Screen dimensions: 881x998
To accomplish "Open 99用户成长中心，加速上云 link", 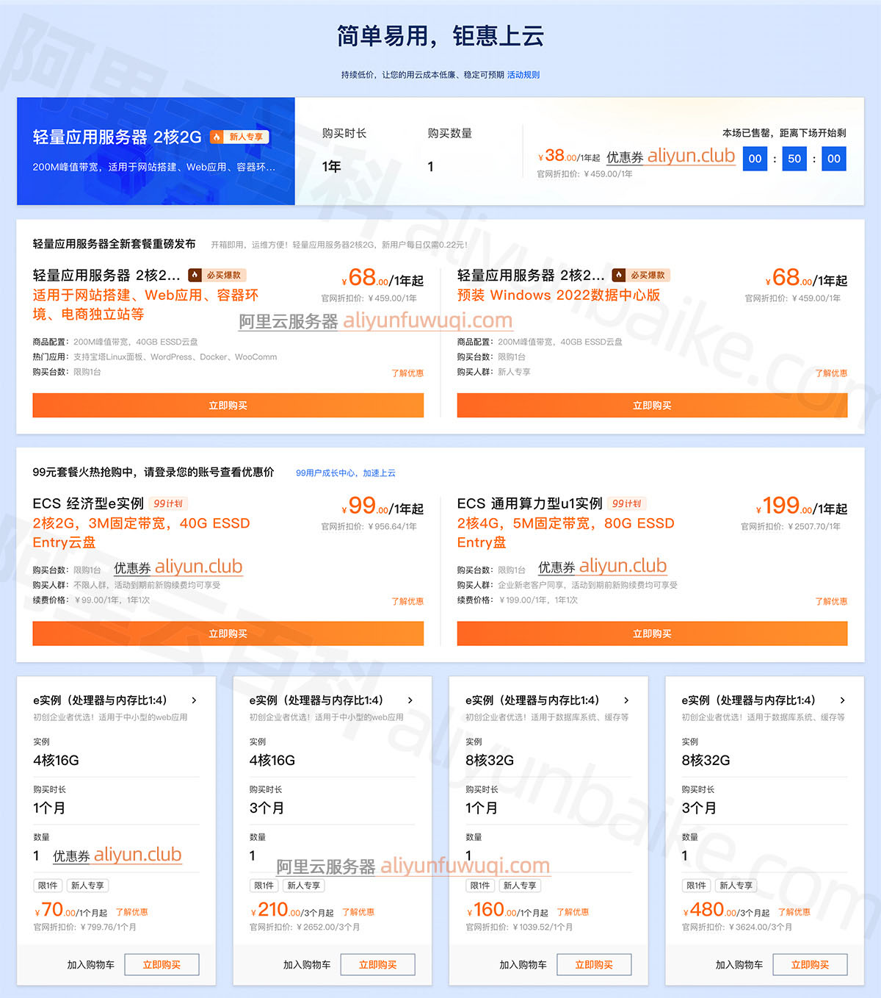I will 345,473.
